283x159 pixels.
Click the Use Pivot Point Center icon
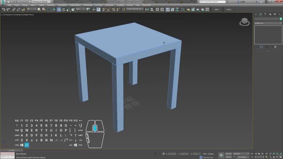[88, 9]
